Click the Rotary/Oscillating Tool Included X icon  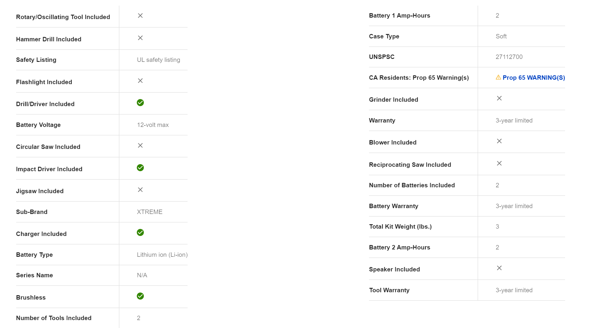point(140,16)
